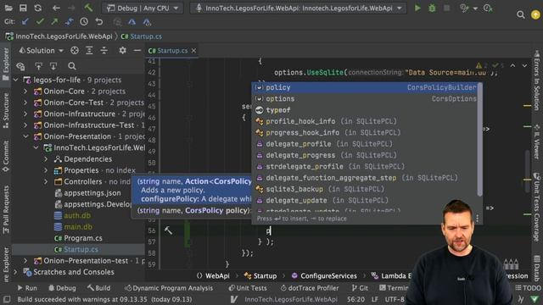Run the project with green play button

pos(417,8)
